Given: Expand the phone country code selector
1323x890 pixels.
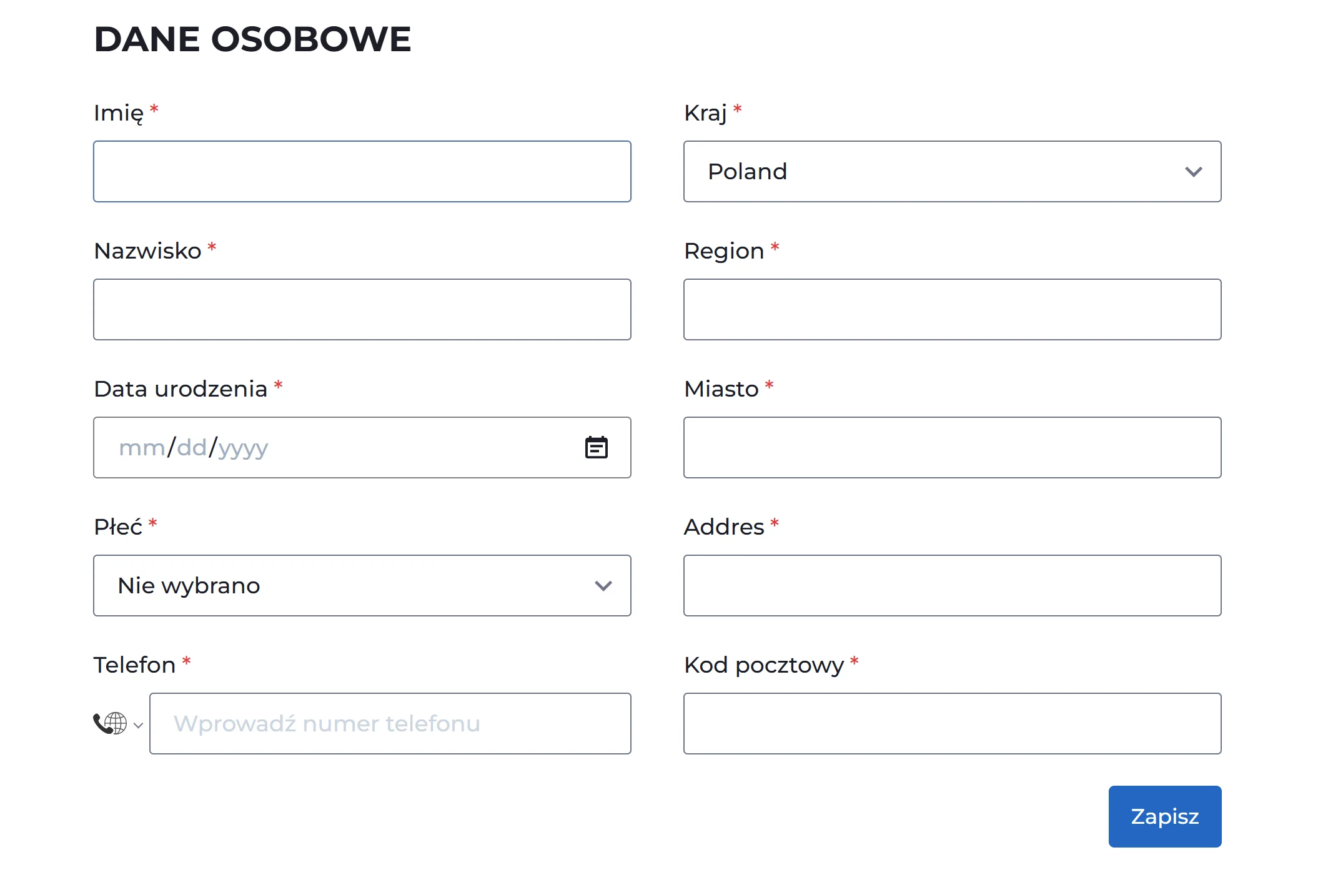Looking at the screenshot, I should tap(137, 725).
